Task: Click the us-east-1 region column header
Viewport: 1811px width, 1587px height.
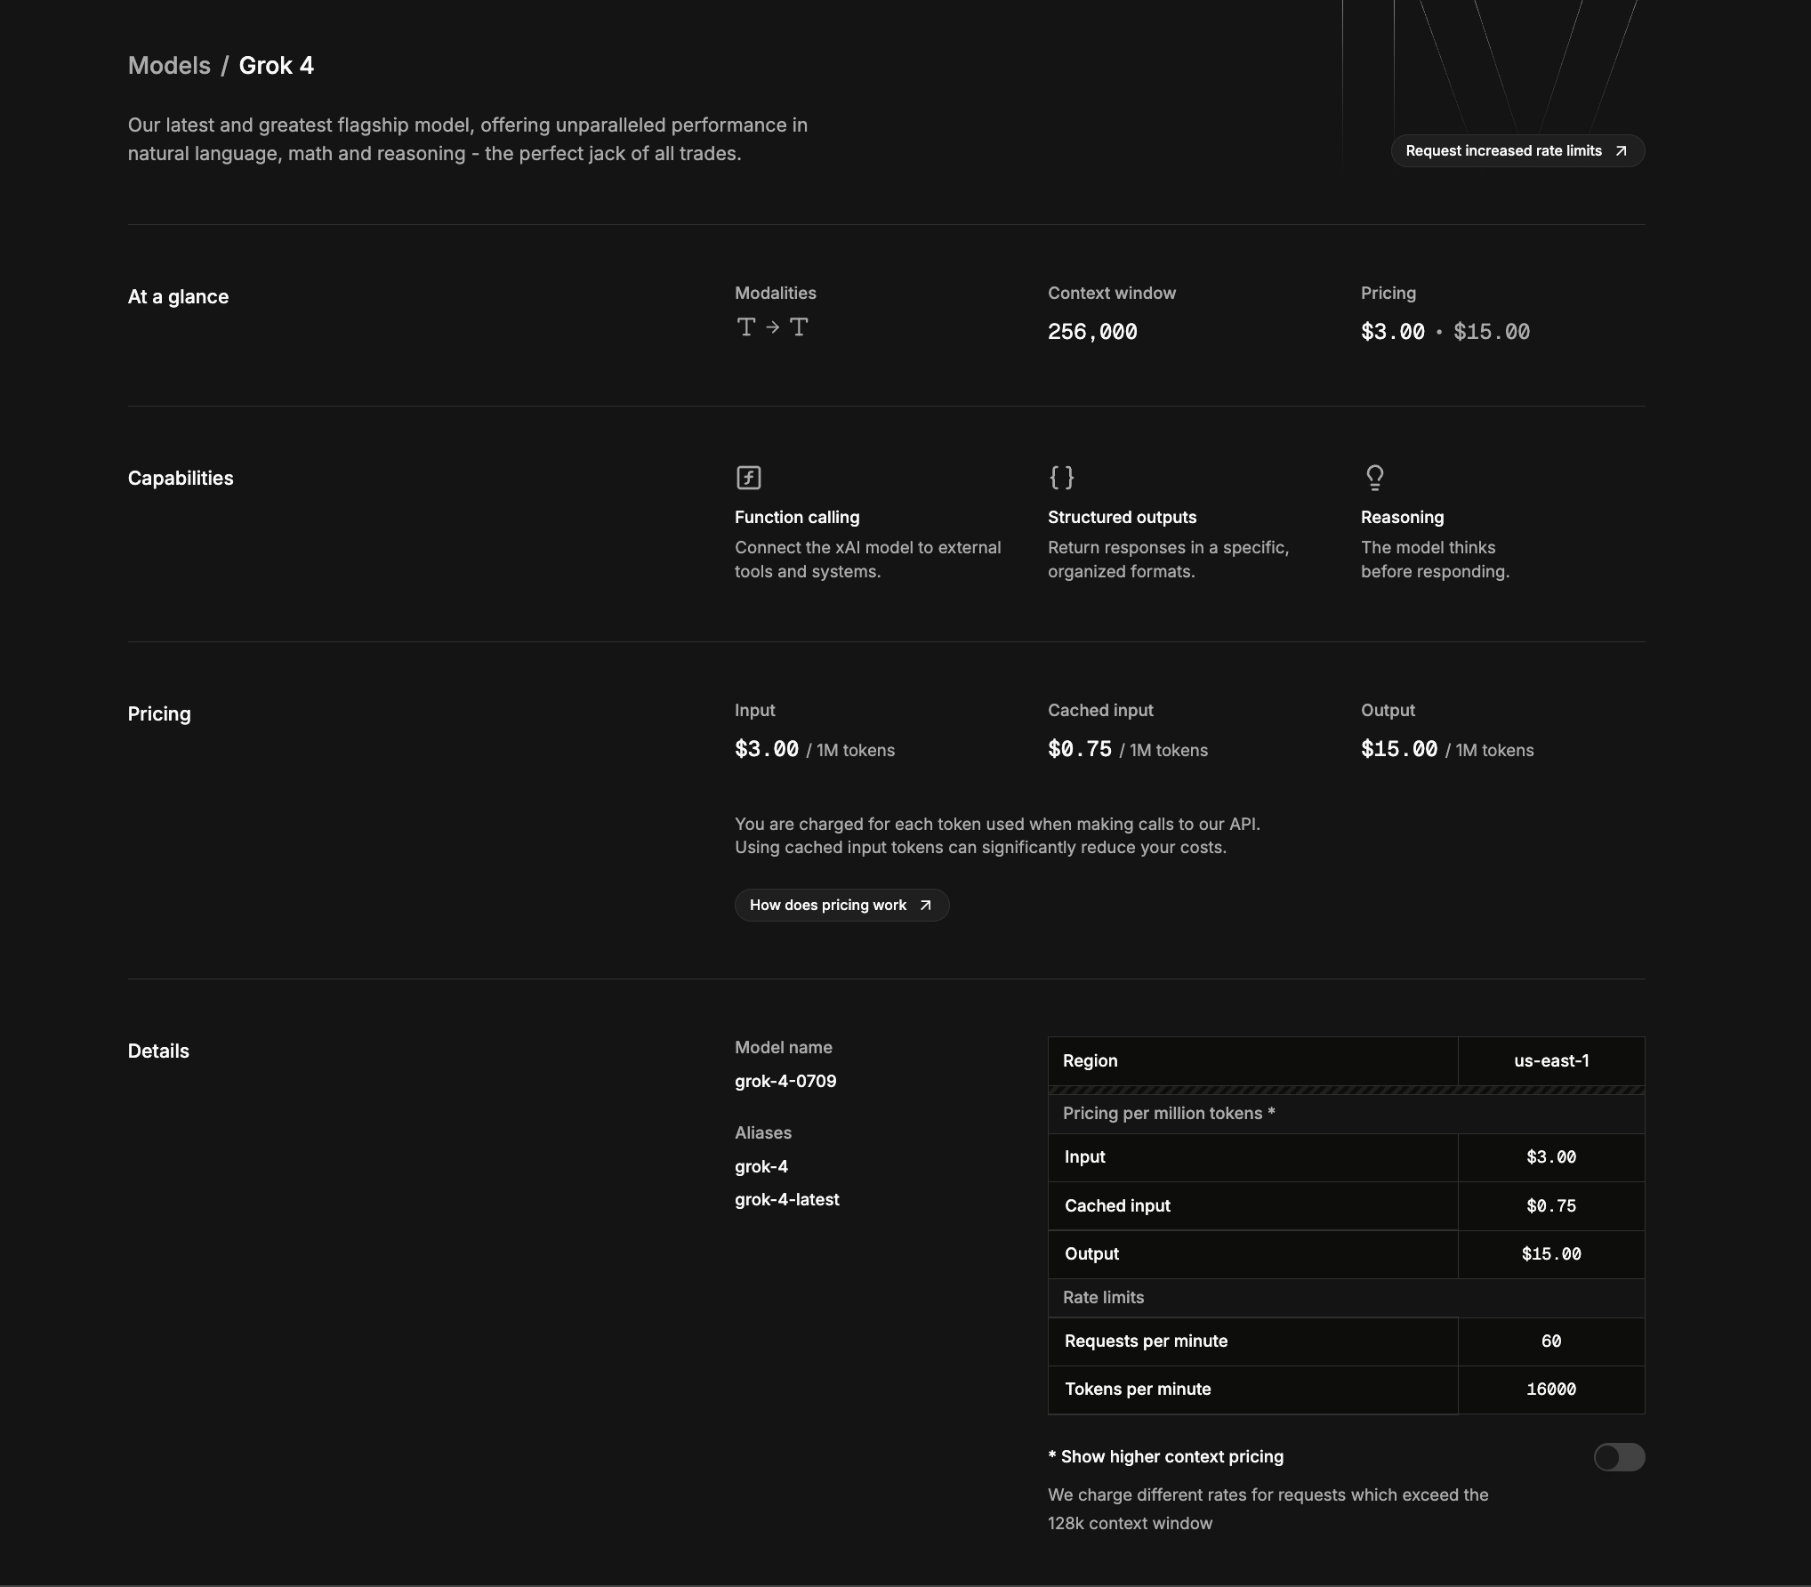Action: coord(1551,1060)
